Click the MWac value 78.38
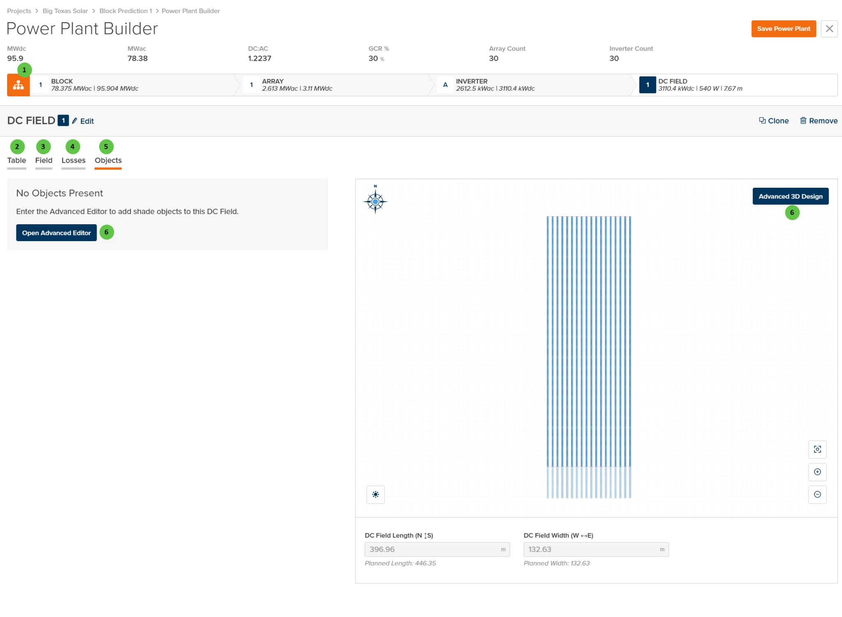 point(137,58)
